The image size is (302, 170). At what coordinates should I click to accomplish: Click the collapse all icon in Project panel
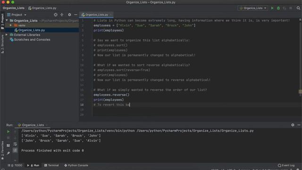coord(62,15)
